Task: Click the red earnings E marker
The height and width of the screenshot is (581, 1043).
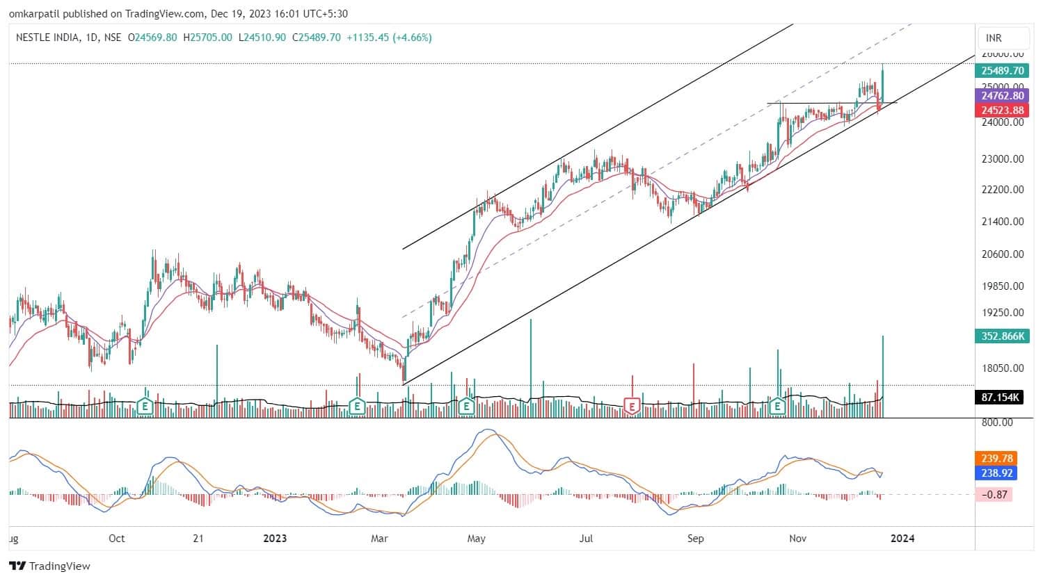Action: click(632, 405)
